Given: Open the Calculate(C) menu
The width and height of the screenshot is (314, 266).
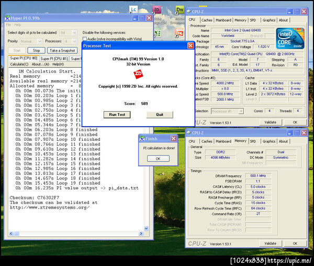Looking at the screenshot, I should [19, 64].
